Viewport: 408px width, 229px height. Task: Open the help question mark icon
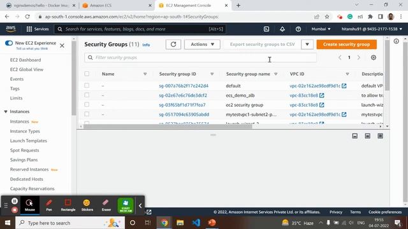tap(298, 29)
